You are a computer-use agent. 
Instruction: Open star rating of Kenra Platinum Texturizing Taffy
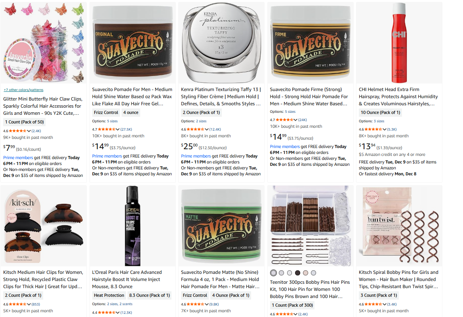(195, 129)
